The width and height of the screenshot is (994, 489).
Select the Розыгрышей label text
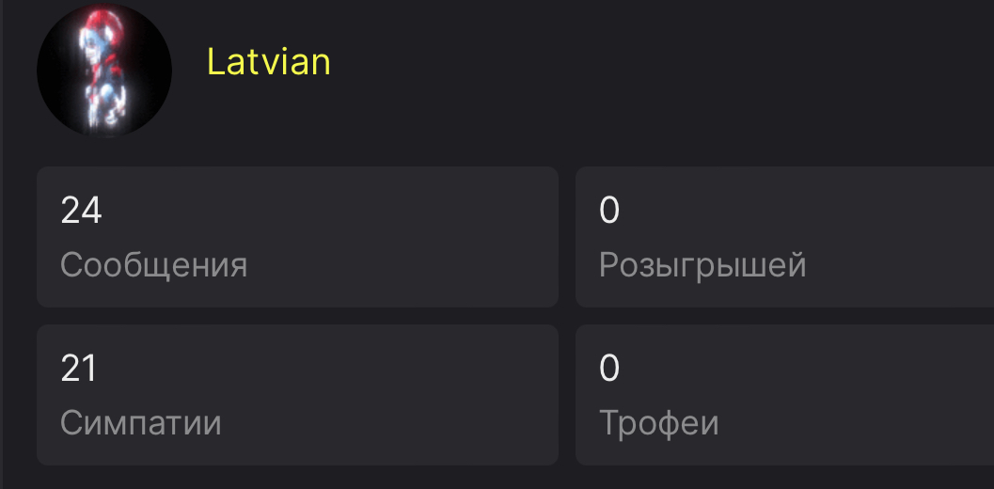(x=702, y=265)
